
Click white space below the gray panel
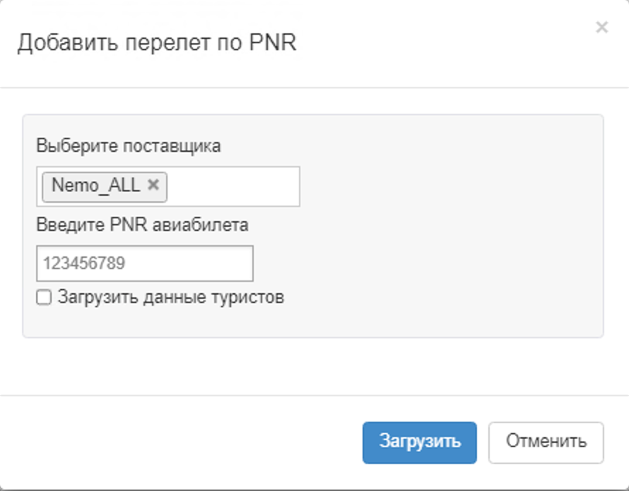[311, 366]
